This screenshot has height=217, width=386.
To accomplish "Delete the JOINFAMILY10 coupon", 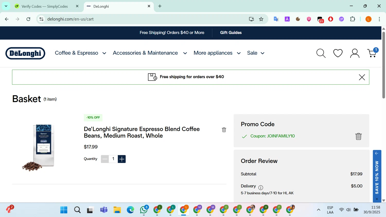I will coord(358,136).
